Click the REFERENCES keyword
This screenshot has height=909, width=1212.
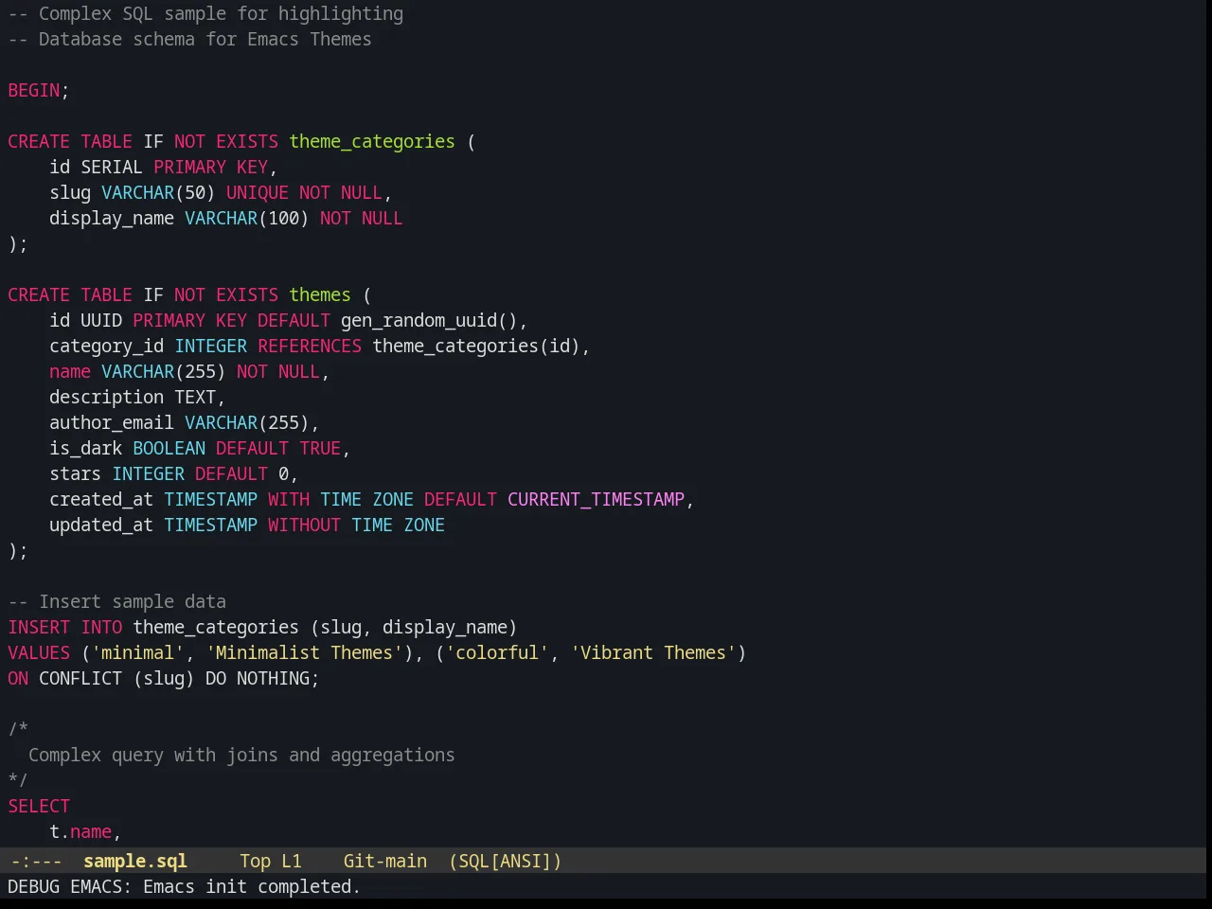click(310, 346)
